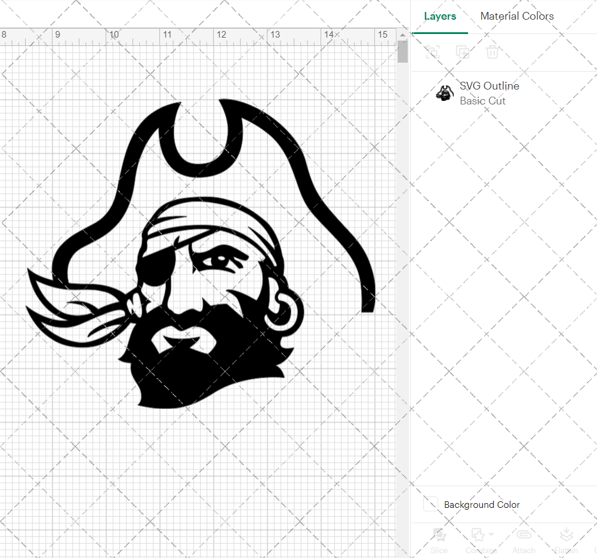
Task: Select the SVG Outline layer thumbnail
Action: click(444, 93)
